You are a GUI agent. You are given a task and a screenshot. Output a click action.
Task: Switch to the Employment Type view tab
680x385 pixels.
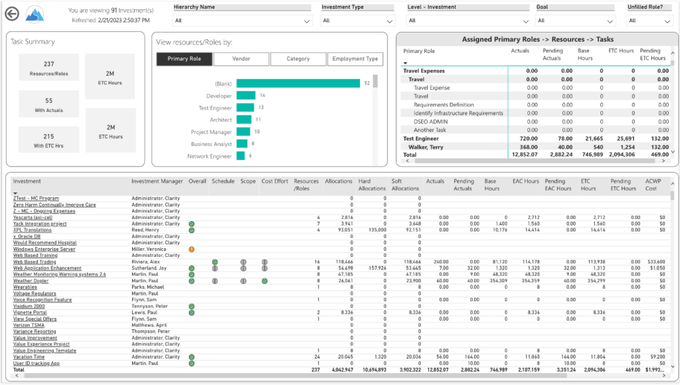click(x=355, y=59)
